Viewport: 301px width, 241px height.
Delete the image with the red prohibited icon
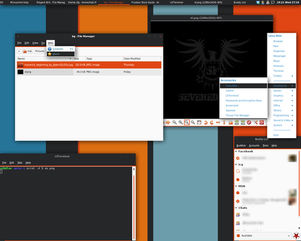coord(249,122)
